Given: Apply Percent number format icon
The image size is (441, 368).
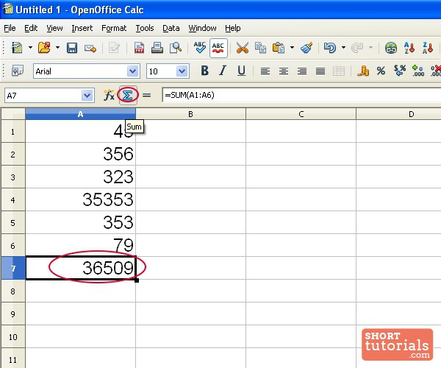Looking at the screenshot, I should pyautogui.click(x=381, y=71).
